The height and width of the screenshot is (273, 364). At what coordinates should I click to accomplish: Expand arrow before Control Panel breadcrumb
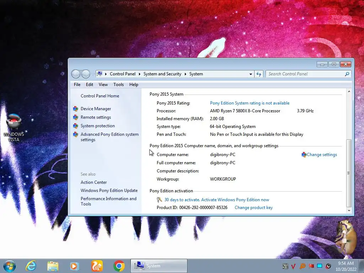click(x=106, y=74)
